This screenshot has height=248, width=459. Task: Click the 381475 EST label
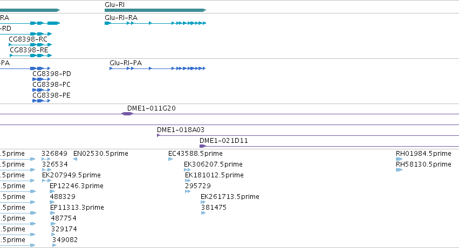214,208
